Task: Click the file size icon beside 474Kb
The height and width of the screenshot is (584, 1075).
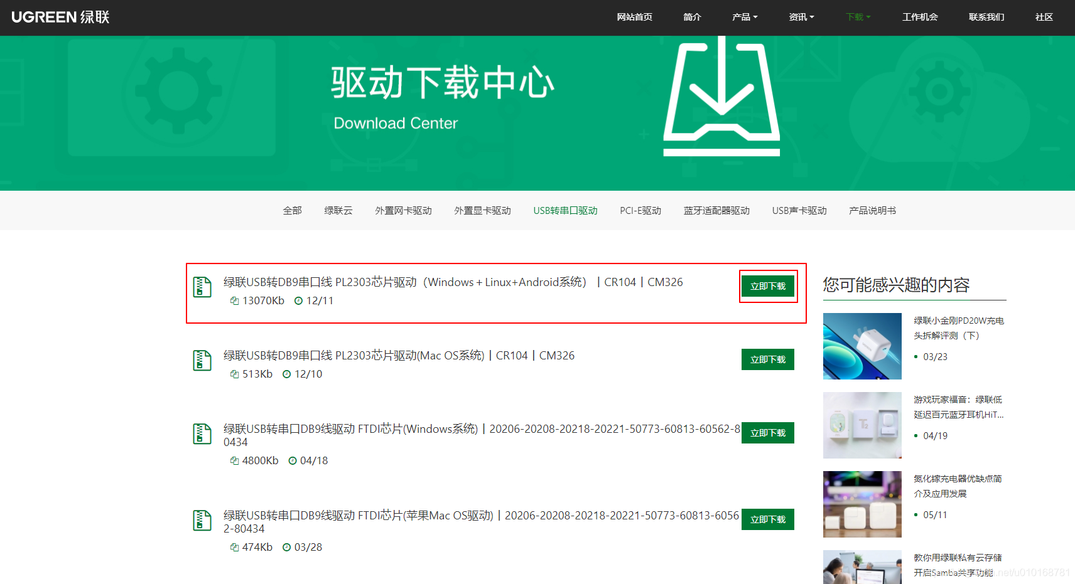Action: point(234,548)
